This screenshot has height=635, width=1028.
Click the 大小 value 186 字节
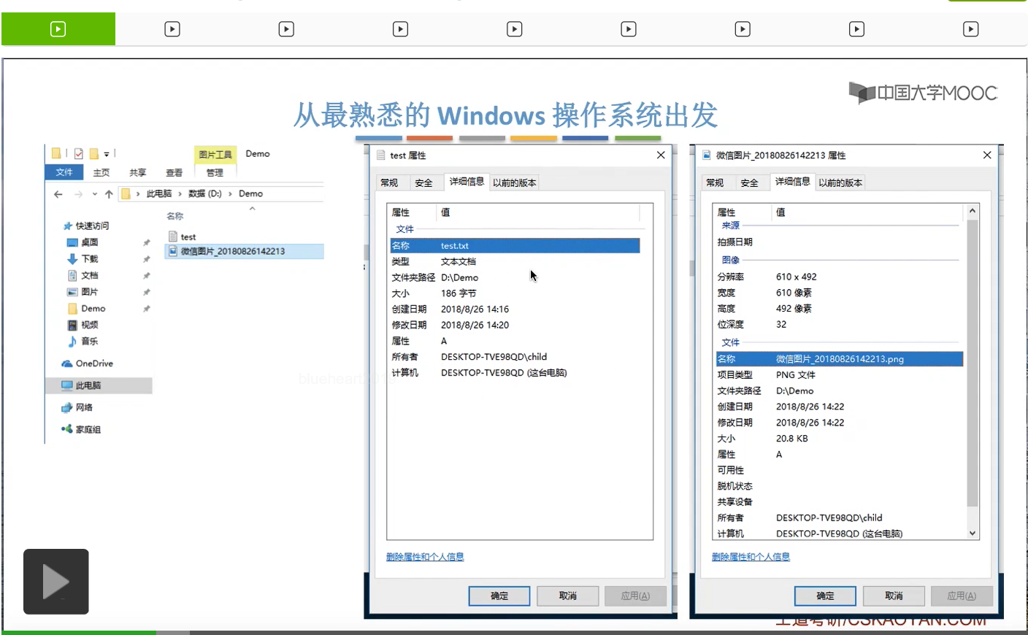point(459,293)
